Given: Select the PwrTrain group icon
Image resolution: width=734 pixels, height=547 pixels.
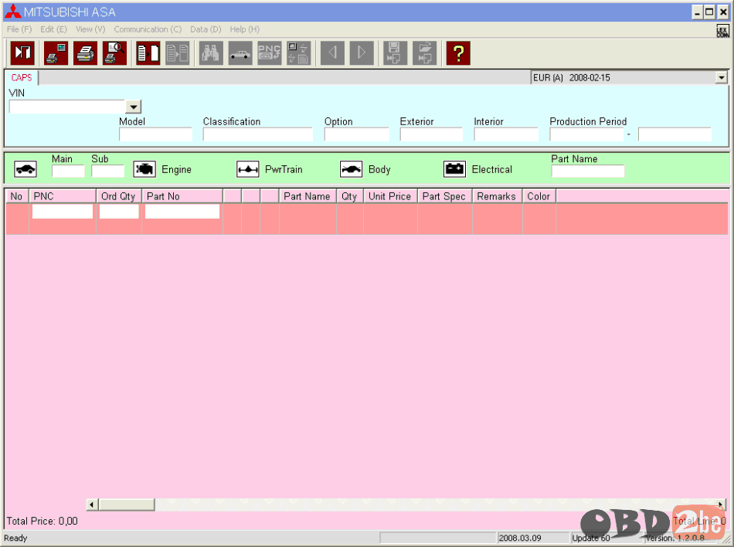Looking at the screenshot, I should click(x=248, y=169).
